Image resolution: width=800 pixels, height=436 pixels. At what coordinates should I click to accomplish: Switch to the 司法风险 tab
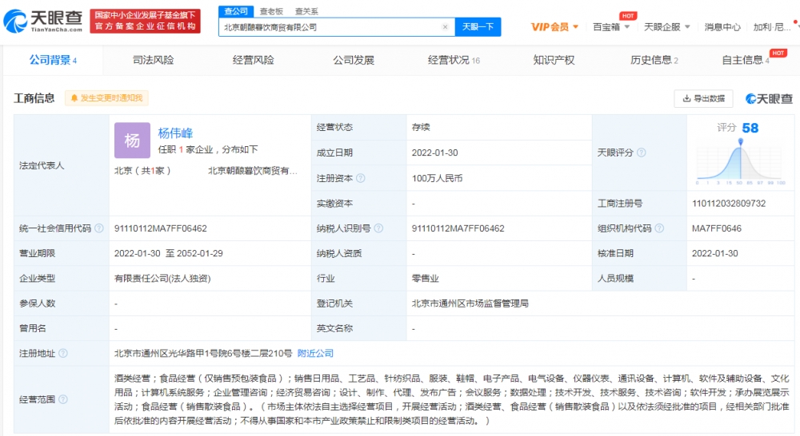pos(153,60)
